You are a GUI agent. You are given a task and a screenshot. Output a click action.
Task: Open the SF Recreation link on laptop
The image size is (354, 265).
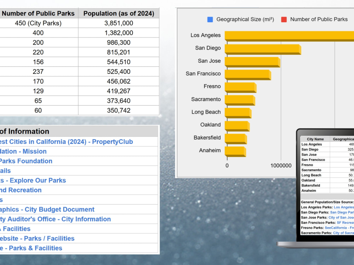345,223
